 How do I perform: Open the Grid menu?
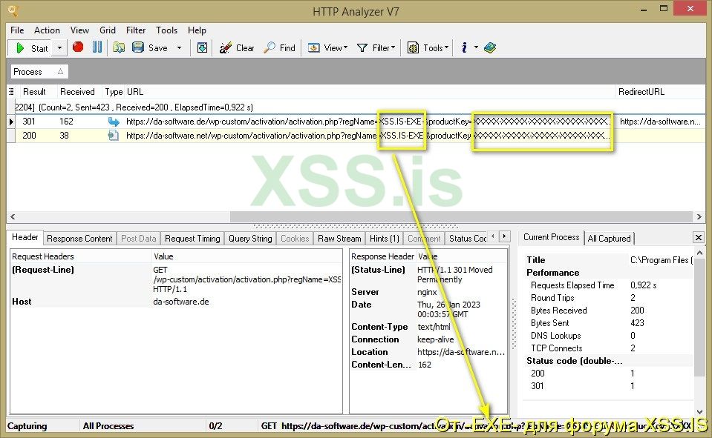point(107,30)
